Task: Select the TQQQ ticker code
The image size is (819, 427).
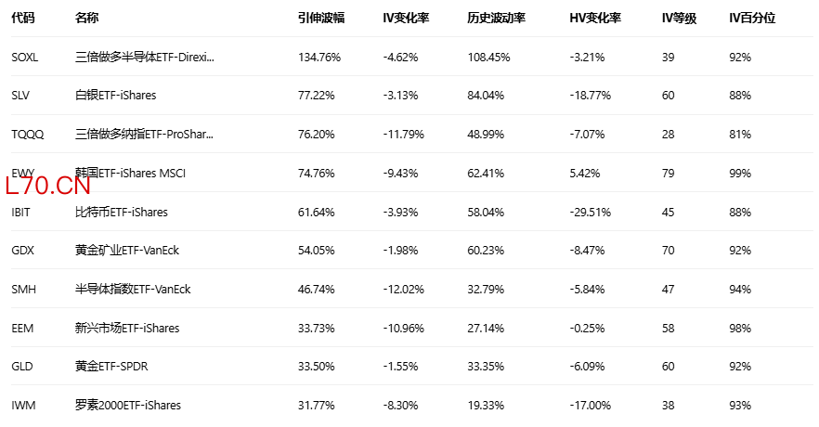Action: pyautogui.click(x=28, y=135)
